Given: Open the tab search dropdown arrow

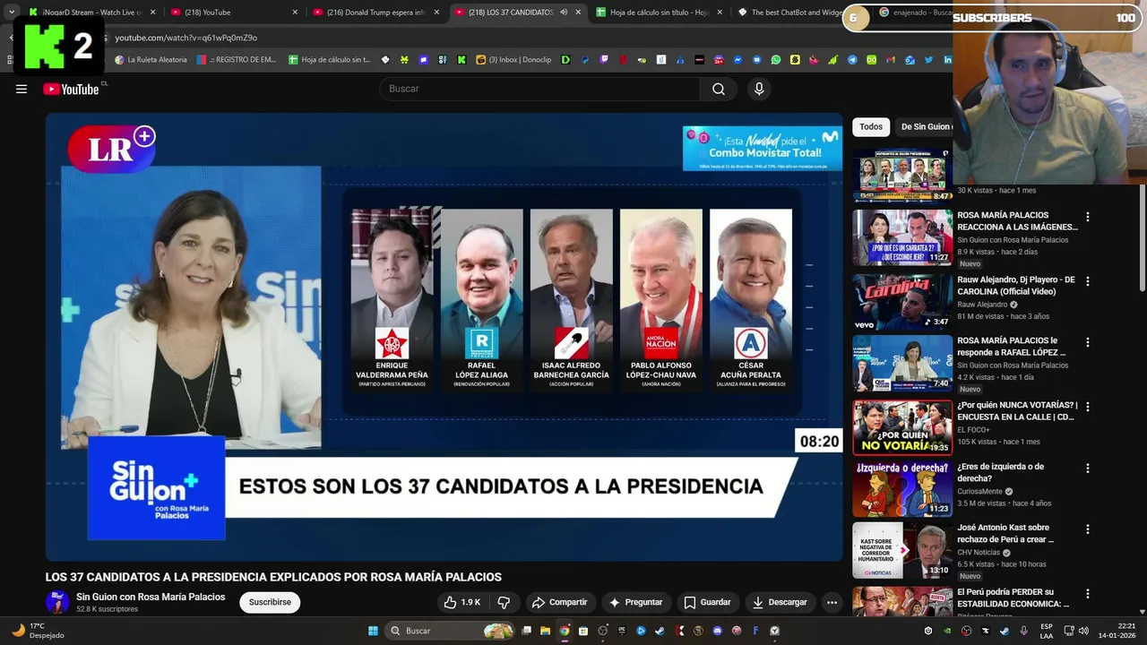Looking at the screenshot, I should 11,13.
